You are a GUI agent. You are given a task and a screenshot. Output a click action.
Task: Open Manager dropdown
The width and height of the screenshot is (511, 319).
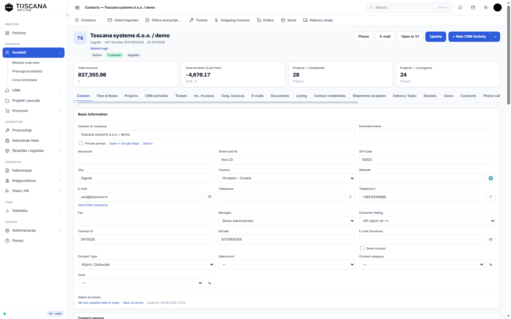point(287,221)
